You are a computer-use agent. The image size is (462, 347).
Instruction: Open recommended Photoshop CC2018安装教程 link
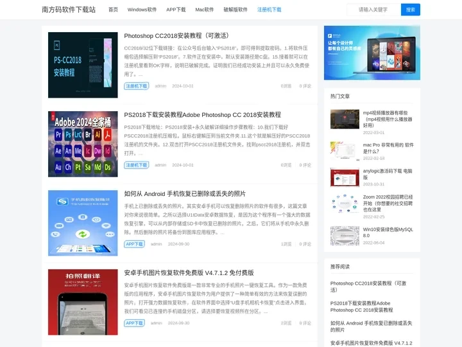[x=368, y=287]
